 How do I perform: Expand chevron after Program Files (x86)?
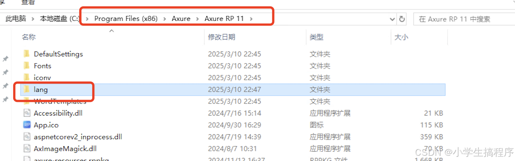[165, 18]
